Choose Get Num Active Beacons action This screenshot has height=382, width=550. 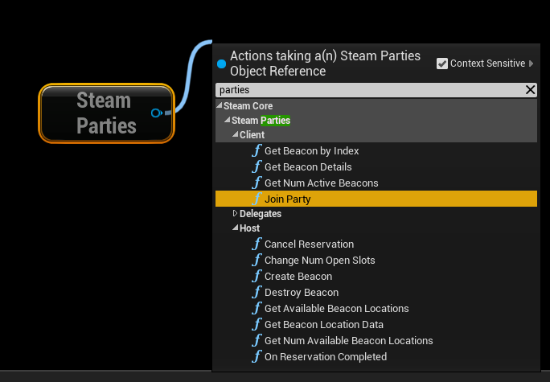(321, 183)
